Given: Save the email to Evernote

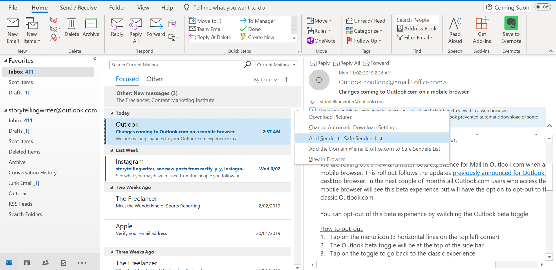Looking at the screenshot, I should pos(511,30).
